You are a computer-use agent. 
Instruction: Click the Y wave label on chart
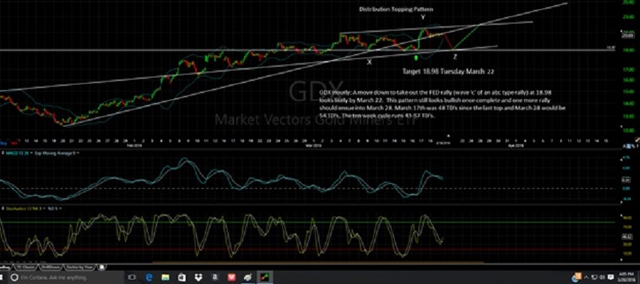coord(423,18)
